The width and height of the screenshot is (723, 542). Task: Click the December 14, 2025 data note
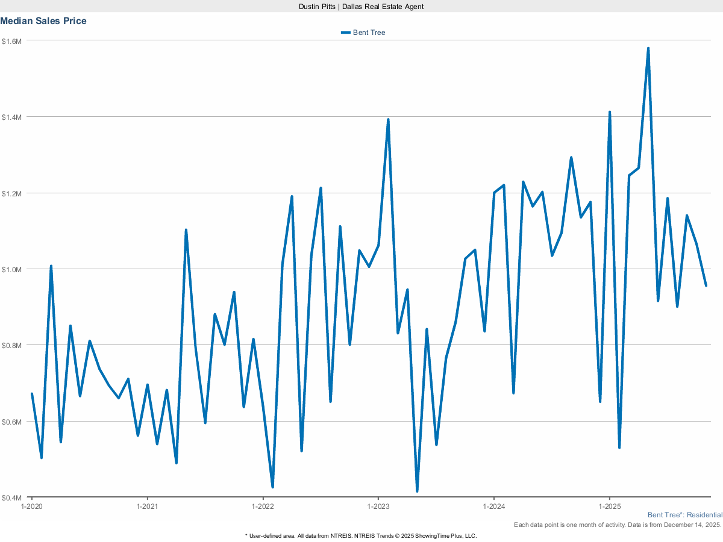tap(617, 525)
